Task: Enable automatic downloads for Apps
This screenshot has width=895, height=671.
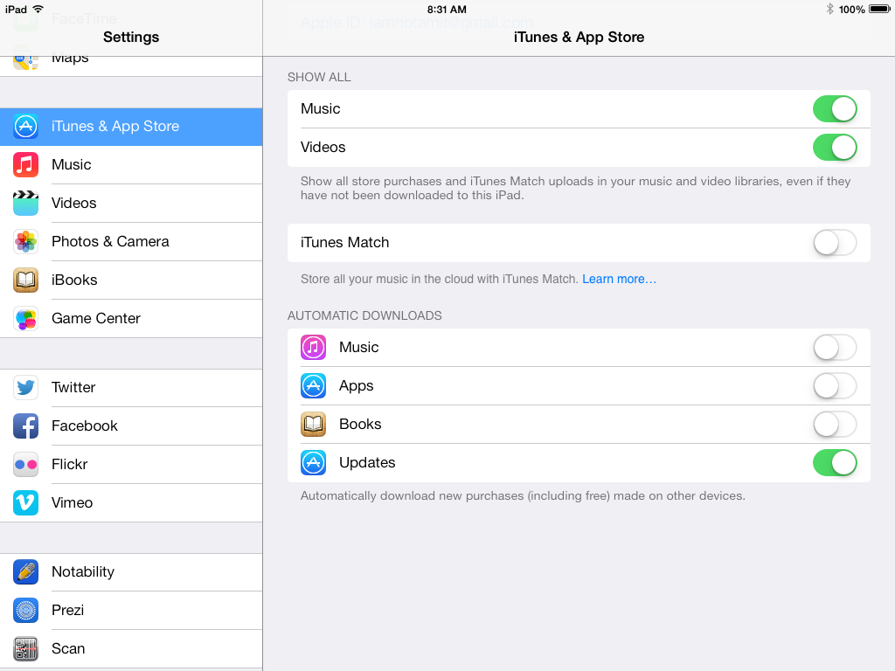Action: tap(834, 386)
